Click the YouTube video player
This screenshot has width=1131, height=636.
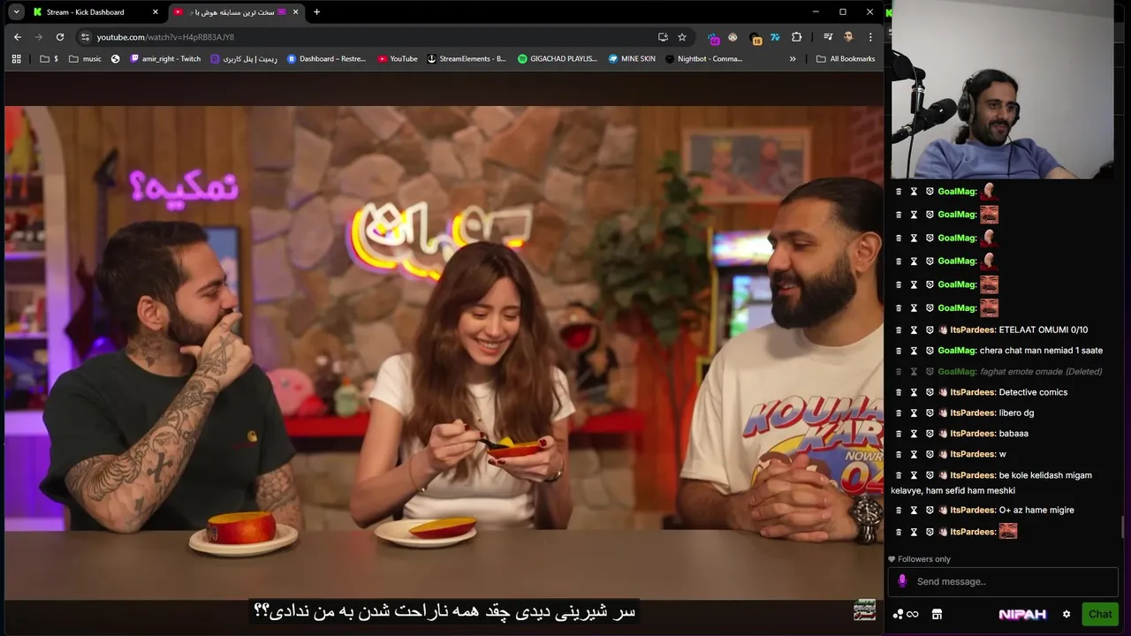(x=444, y=353)
